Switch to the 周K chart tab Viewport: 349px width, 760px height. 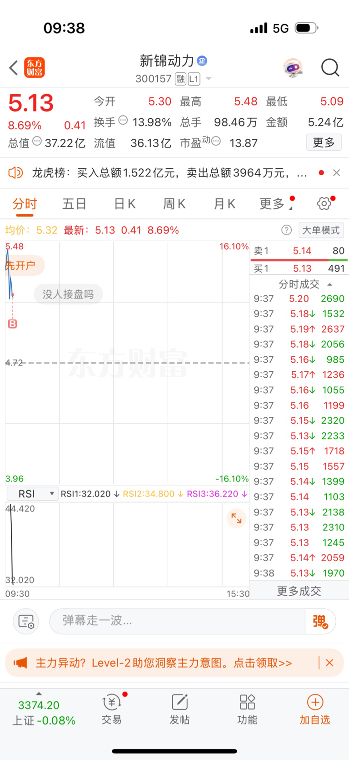[x=174, y=204]
